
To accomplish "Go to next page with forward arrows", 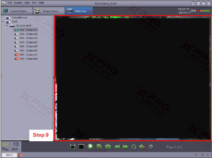I will [x=126, y=147].
